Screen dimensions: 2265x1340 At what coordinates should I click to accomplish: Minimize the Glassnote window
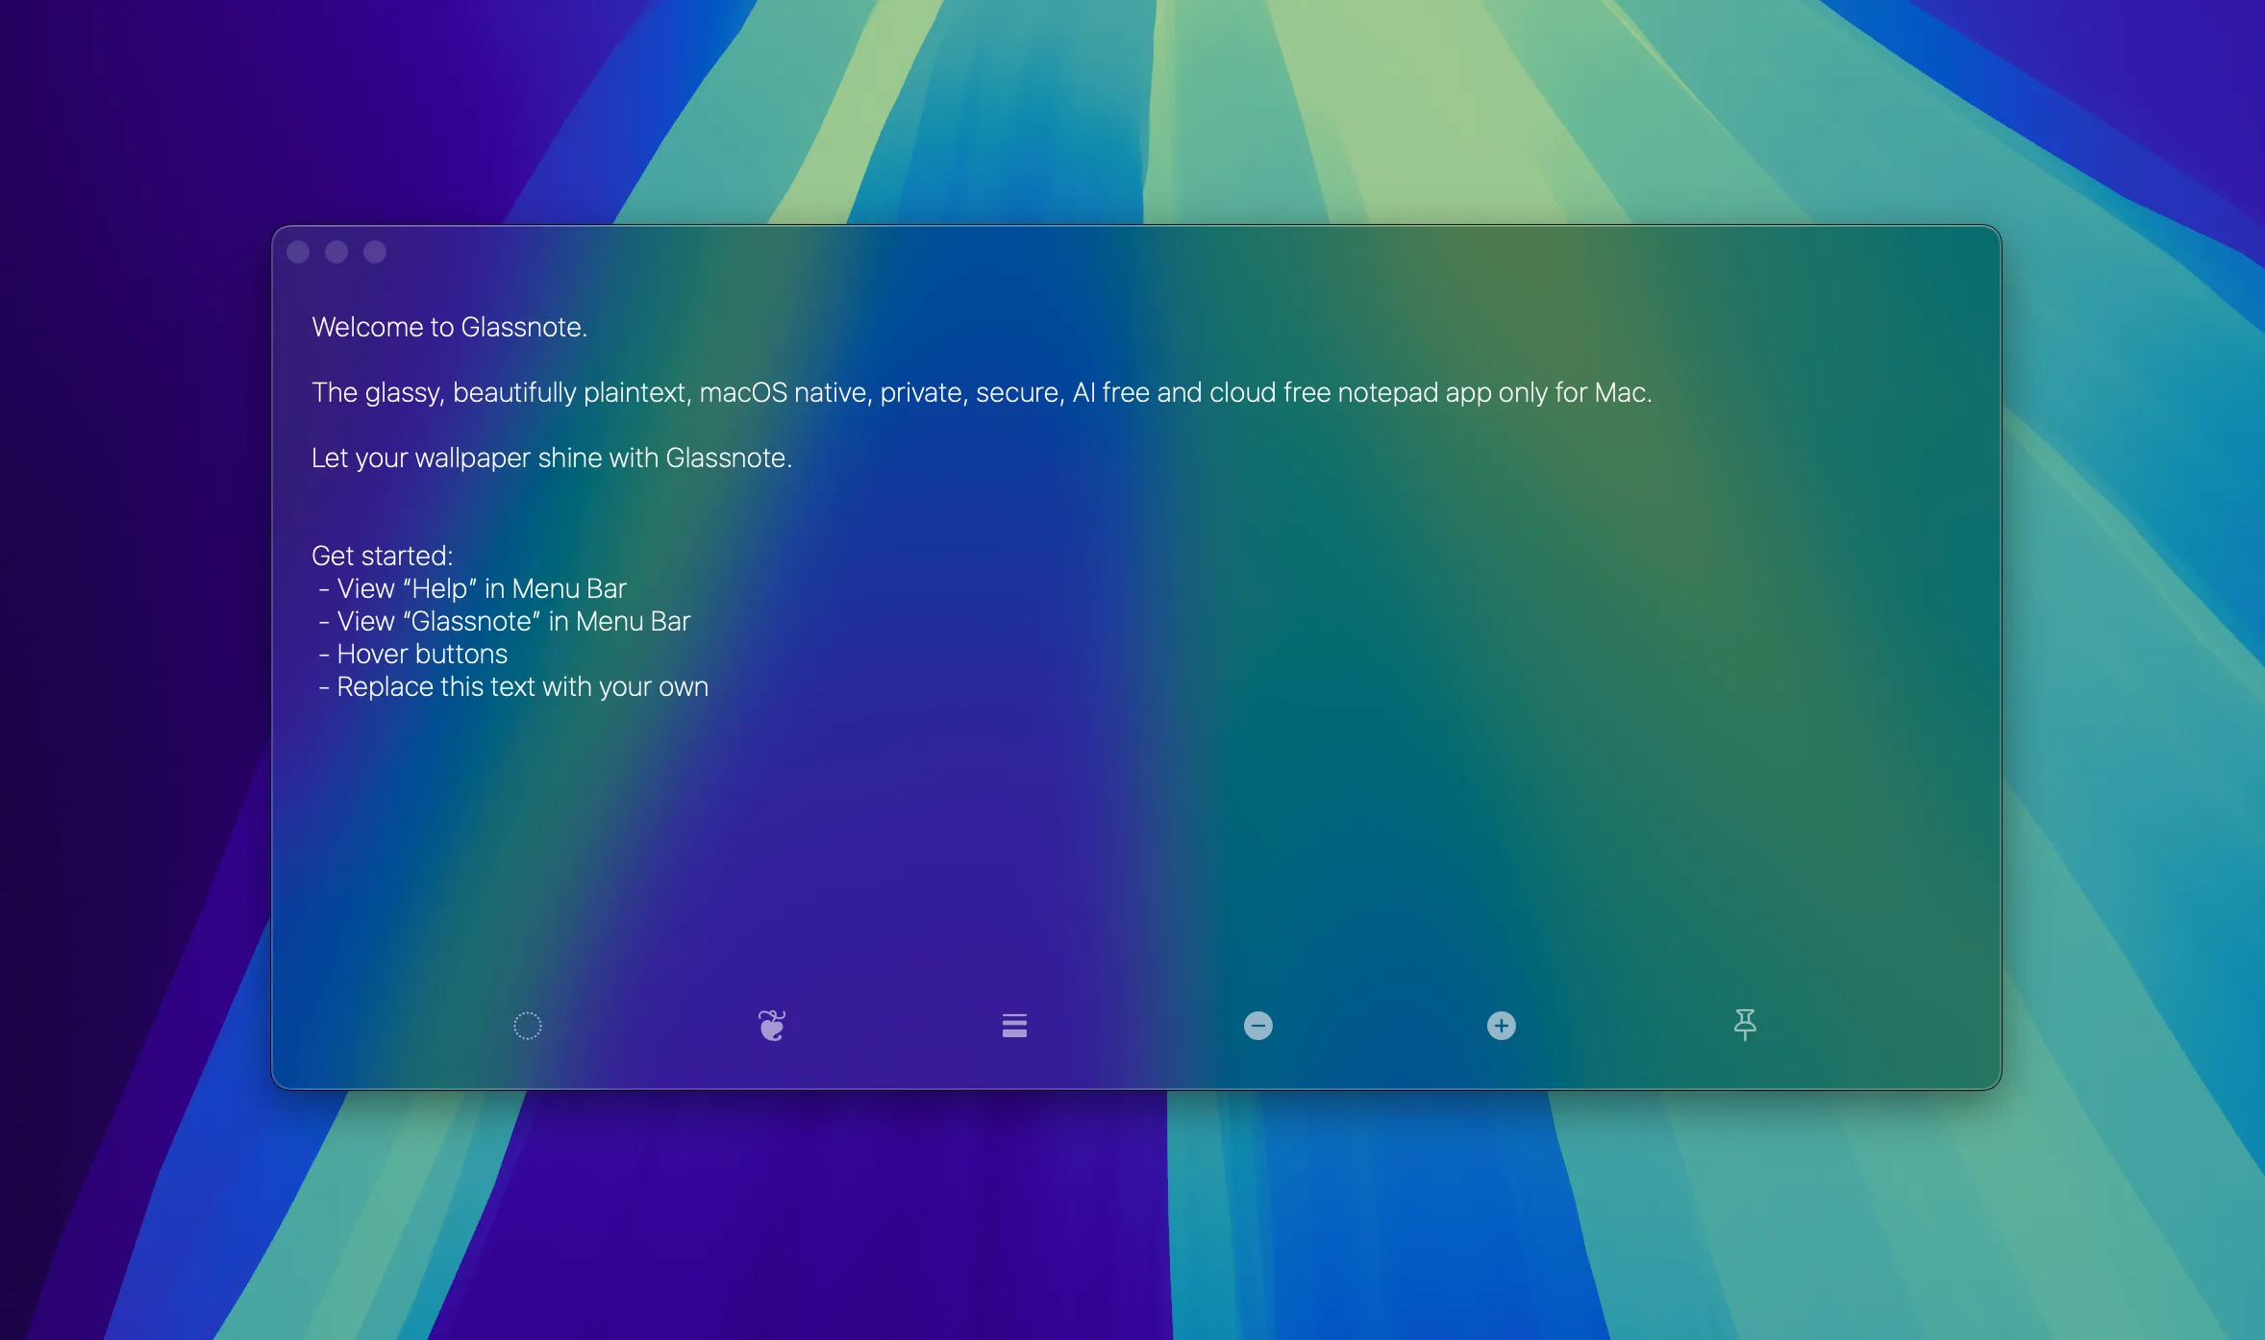pyautogui.click(x=336, y=252)
